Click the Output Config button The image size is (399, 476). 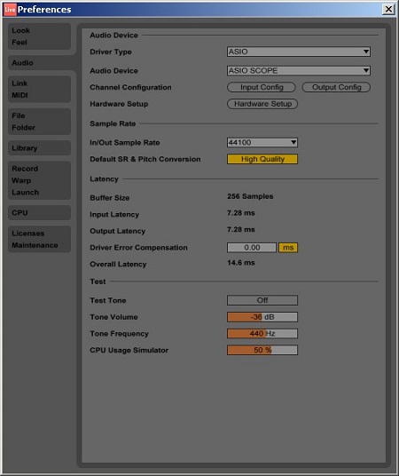(x=336, y=87)
